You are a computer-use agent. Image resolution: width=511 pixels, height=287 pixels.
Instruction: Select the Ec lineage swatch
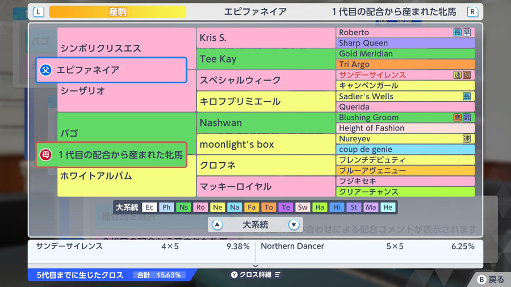point(149,207)
